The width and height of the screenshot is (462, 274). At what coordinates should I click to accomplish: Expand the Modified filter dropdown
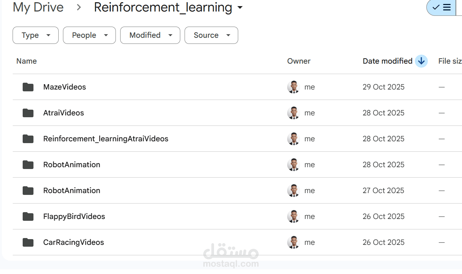click(150, 35)
